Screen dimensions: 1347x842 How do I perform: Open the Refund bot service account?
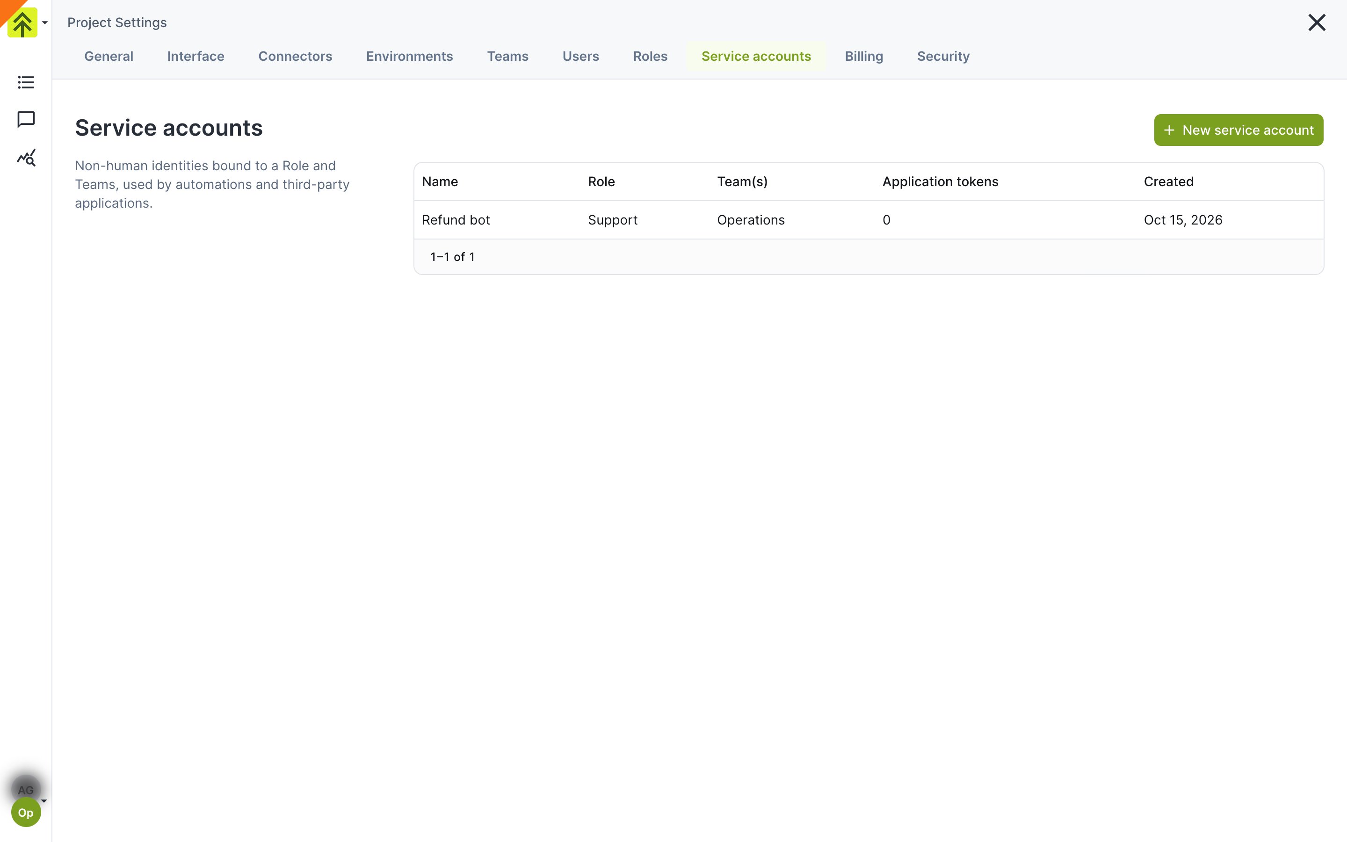click(455, 220)
